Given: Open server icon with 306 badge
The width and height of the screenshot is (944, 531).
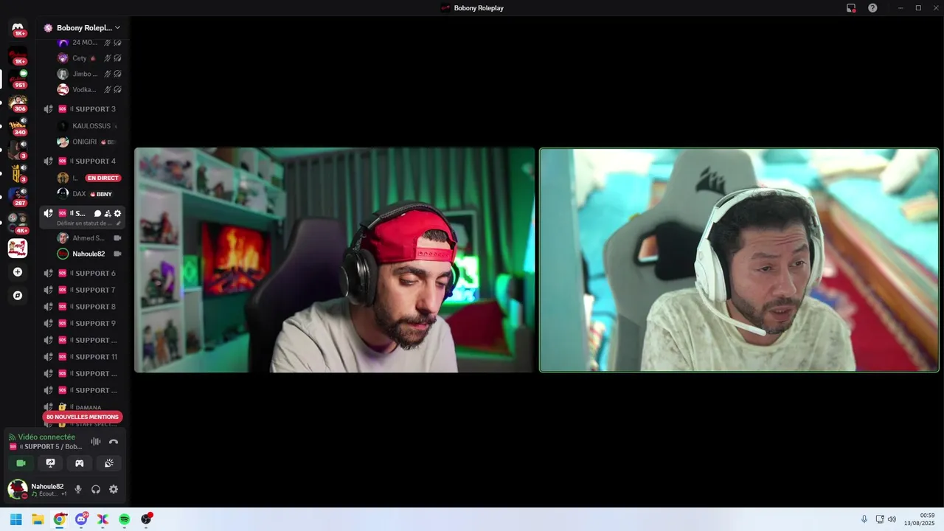Looking at the screenshot, I should coord(18,103).
